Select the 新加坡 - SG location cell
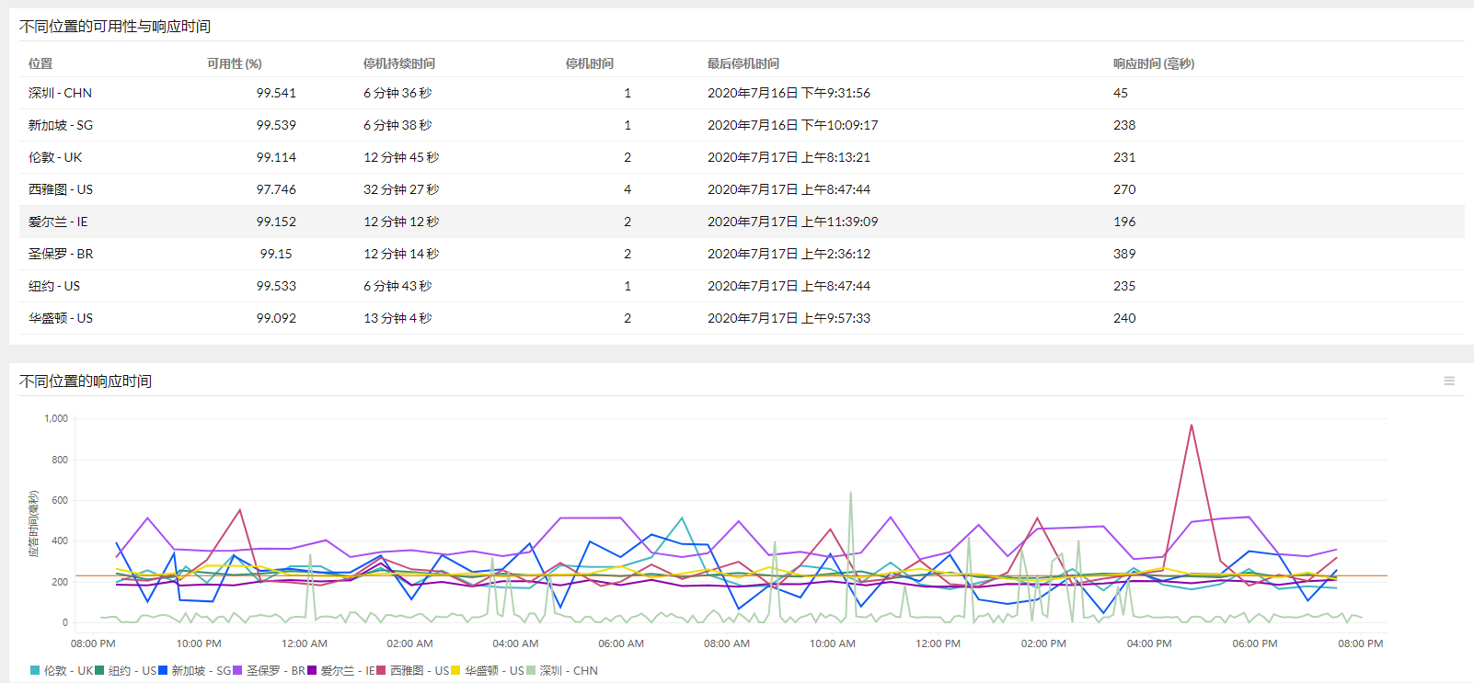Viewport: 1474px width, 683px height. [61, 125]
